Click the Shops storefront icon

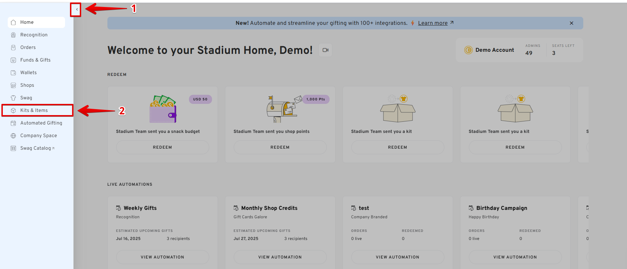tap(13, 85)
